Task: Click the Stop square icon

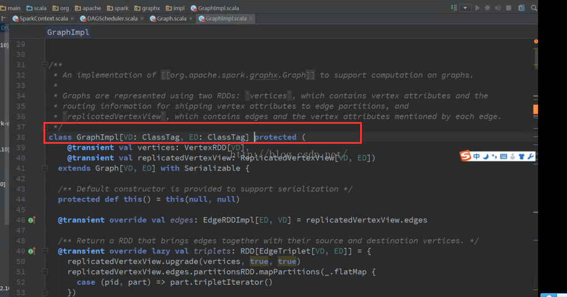Action: [x=508, y=8]
